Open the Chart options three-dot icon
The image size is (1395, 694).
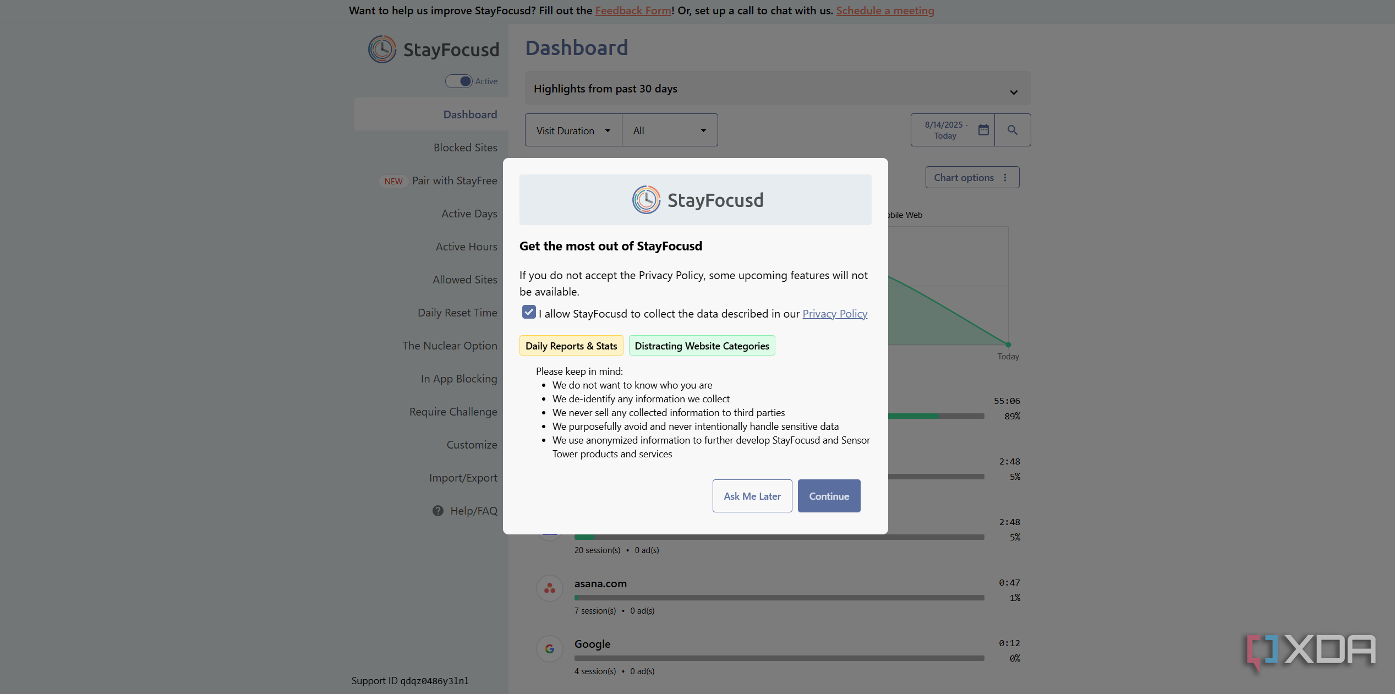(x=1005, y=178)
